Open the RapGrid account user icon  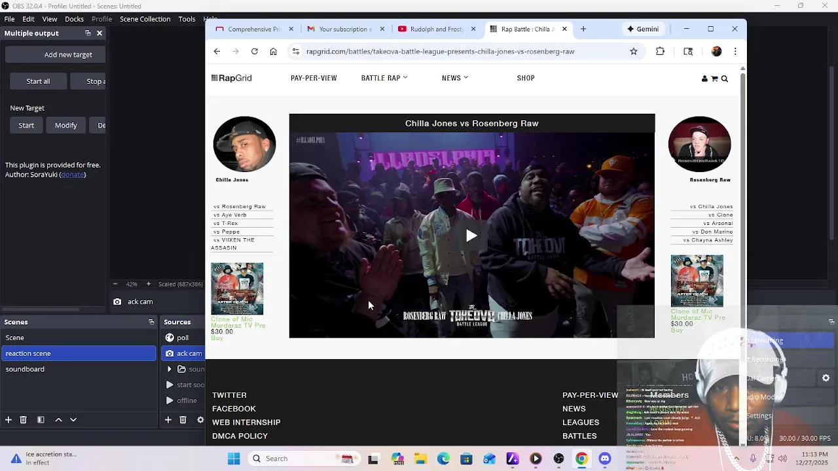[704, 78]
